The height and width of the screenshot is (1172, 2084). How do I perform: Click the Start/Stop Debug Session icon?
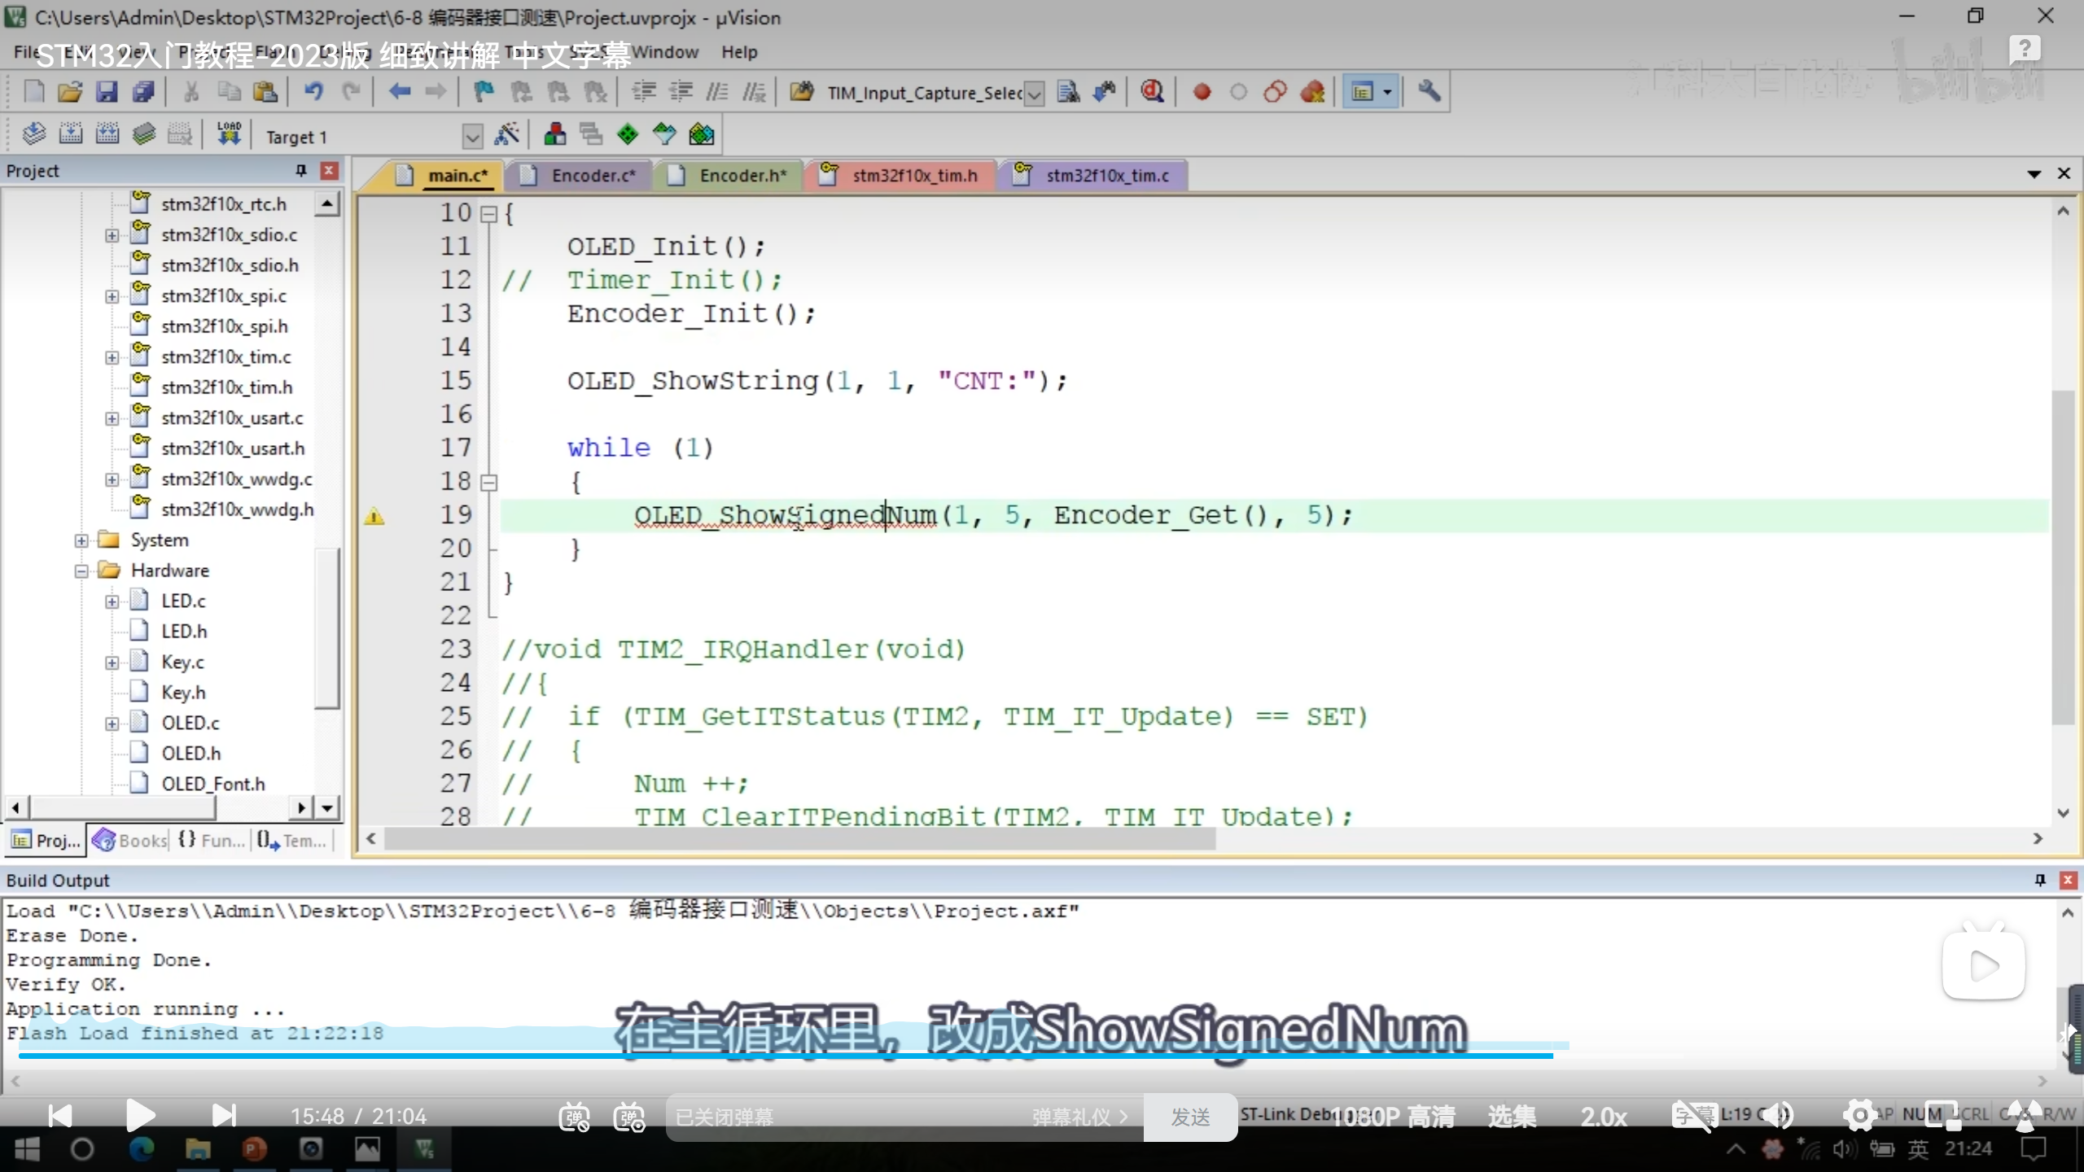tap(1152, 92)
